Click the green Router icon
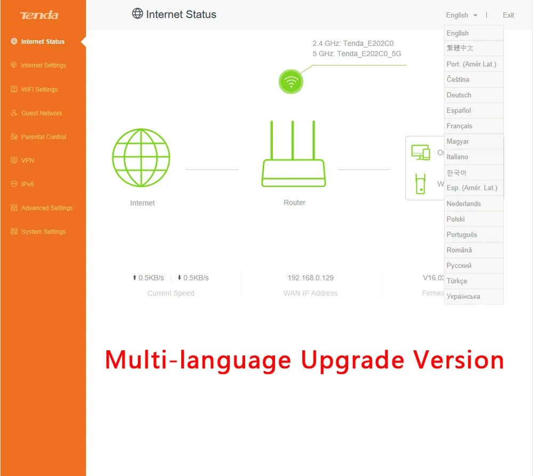The width and height of the screenshot is (533, 476). point(293,154)
